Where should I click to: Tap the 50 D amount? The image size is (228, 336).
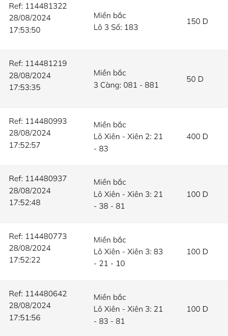pos(195,79)
